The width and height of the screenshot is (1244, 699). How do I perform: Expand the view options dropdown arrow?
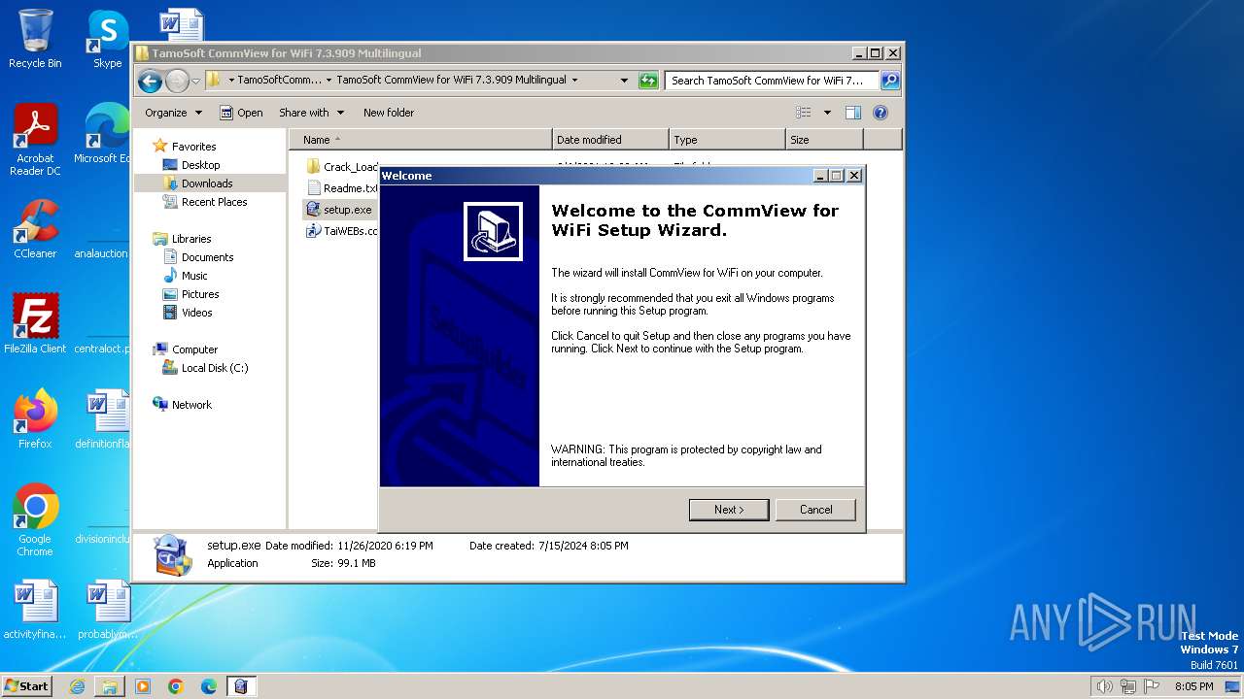(827, 113)
